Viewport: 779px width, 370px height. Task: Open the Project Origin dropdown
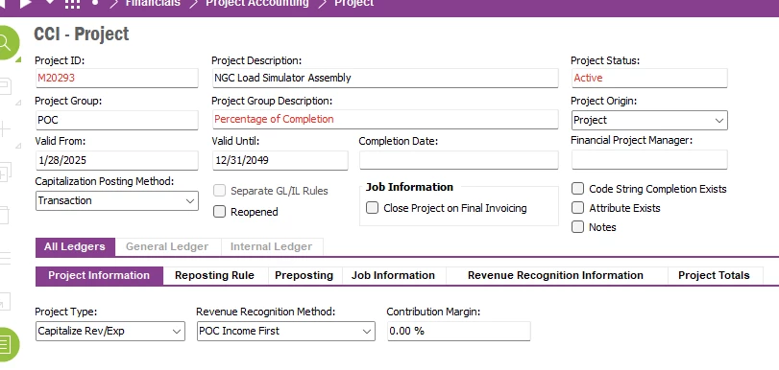(649, 121)
